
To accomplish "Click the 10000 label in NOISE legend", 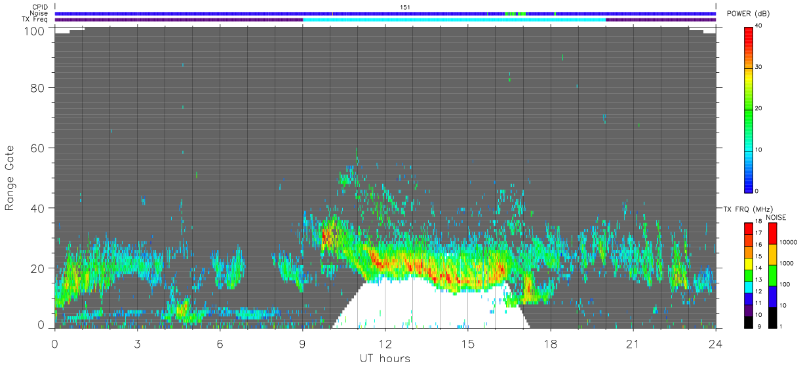I will click(789, 243).
